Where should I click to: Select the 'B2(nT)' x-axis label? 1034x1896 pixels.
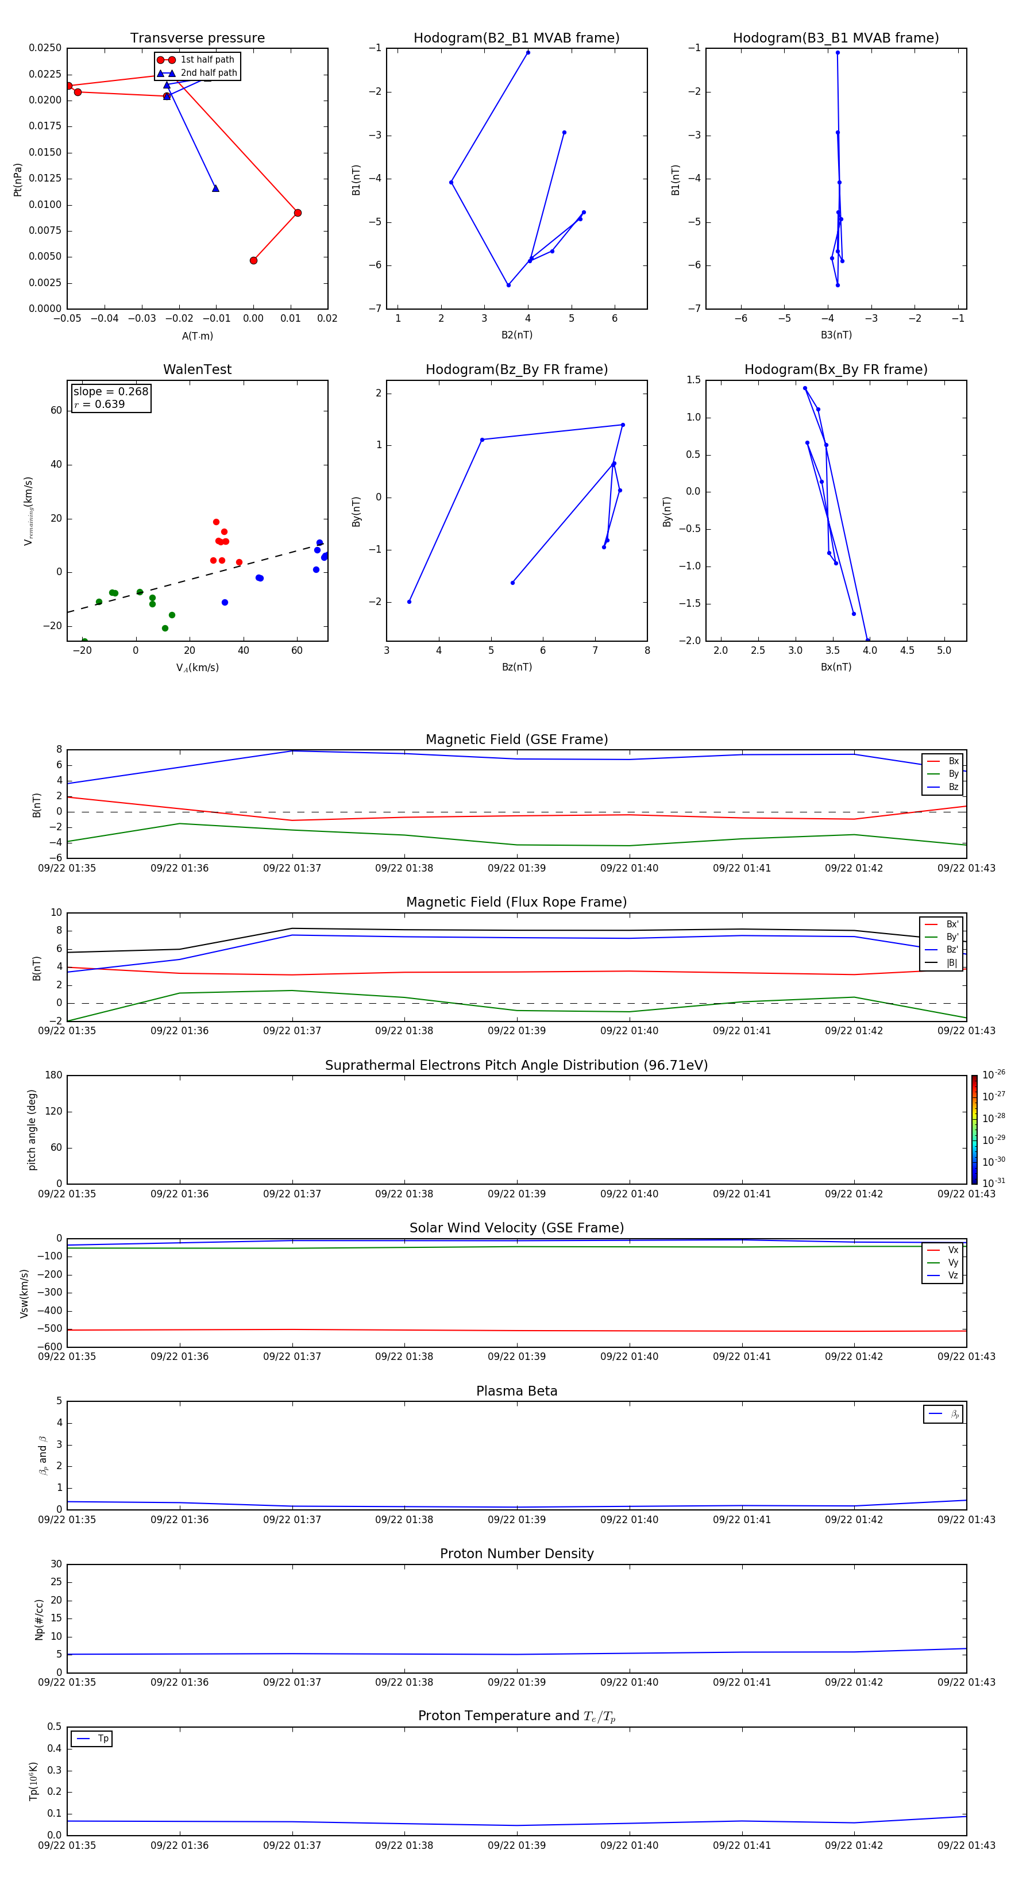point(516,335)
